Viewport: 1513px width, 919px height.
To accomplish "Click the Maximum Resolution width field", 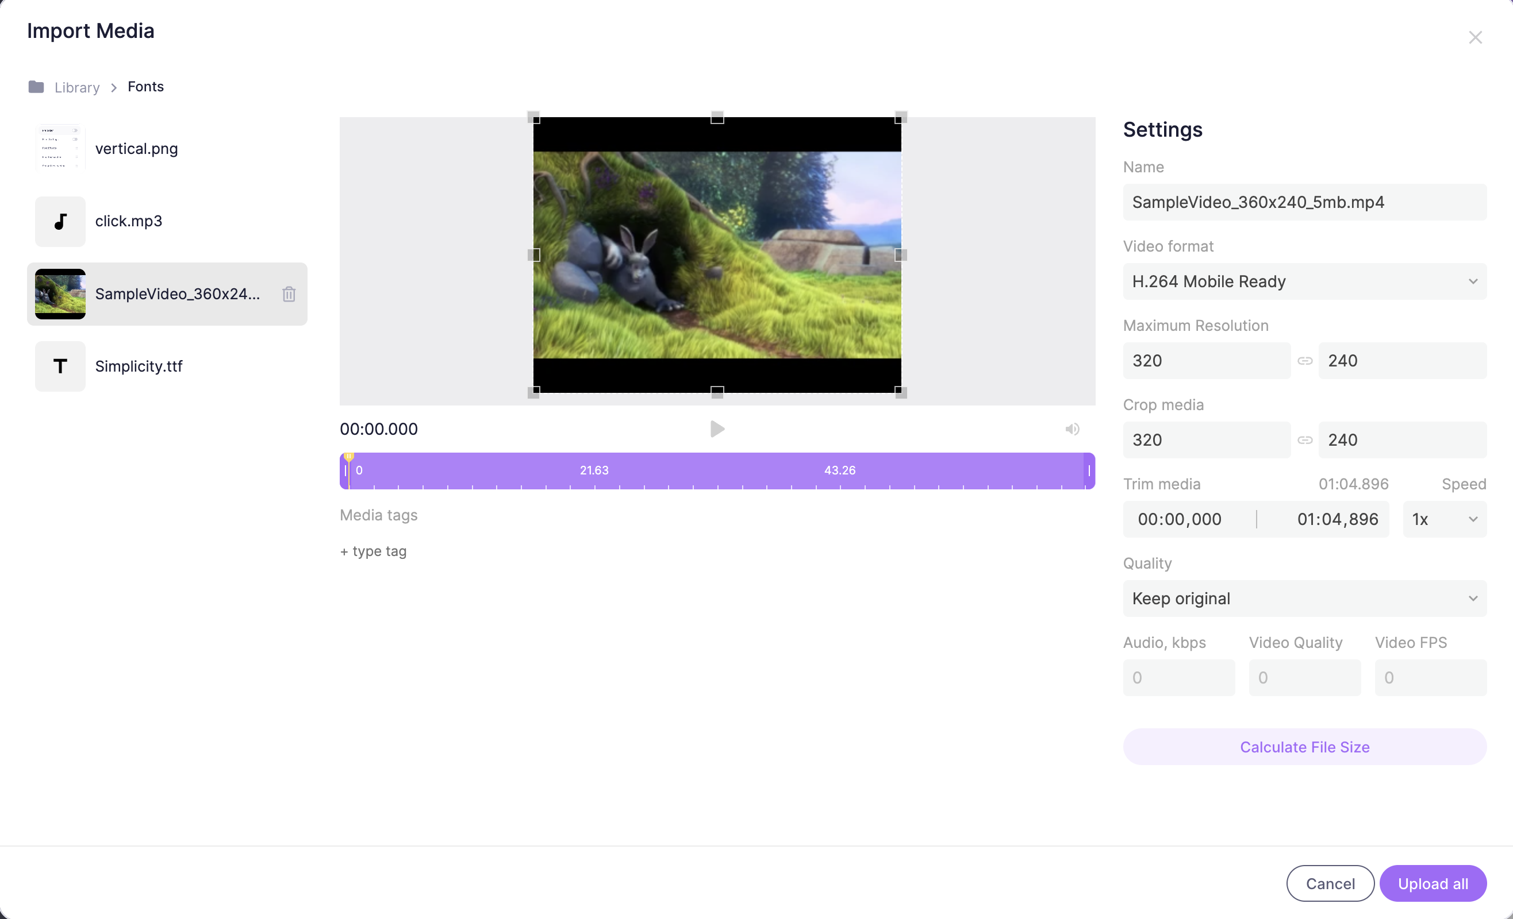I will [x=1207, y=360].
